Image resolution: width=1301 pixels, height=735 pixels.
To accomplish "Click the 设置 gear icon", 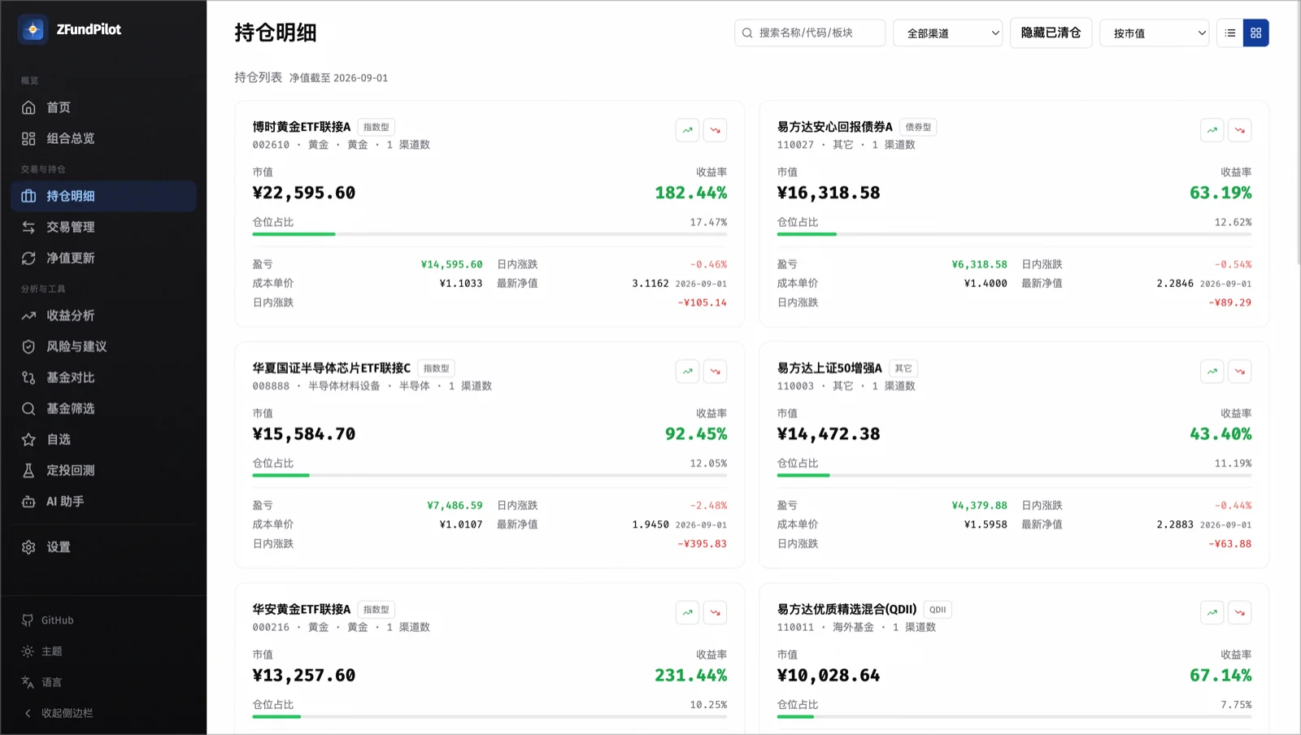I will pos(28,547).
